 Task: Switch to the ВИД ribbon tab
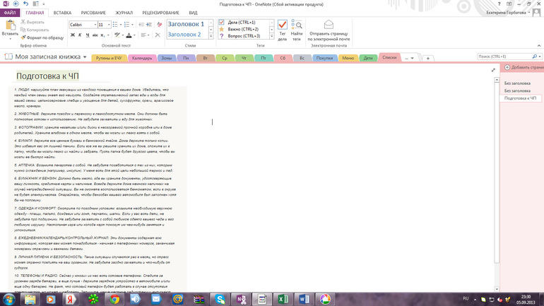[x=194, y=13]
